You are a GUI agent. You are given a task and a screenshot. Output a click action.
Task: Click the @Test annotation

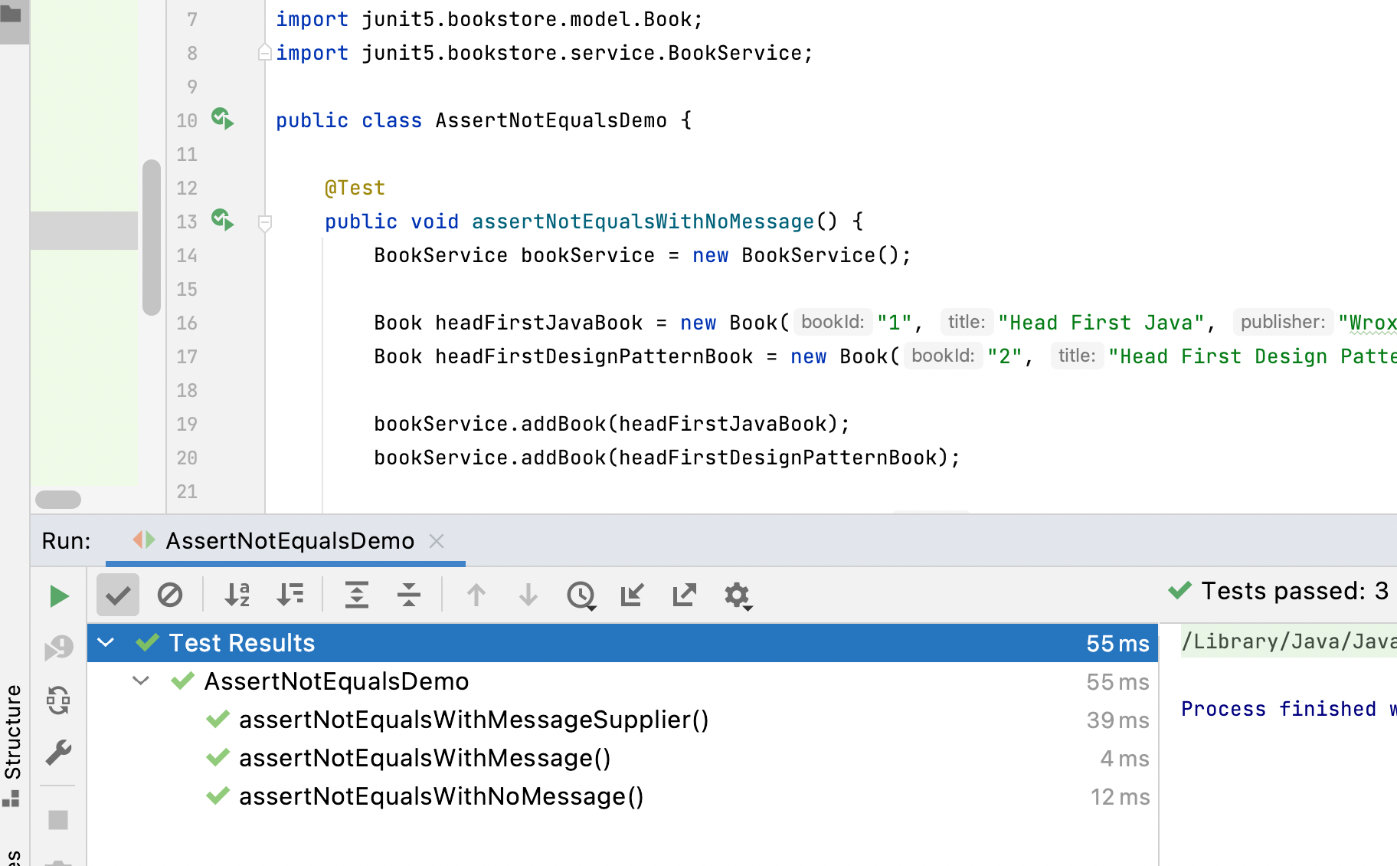(355, 188)
